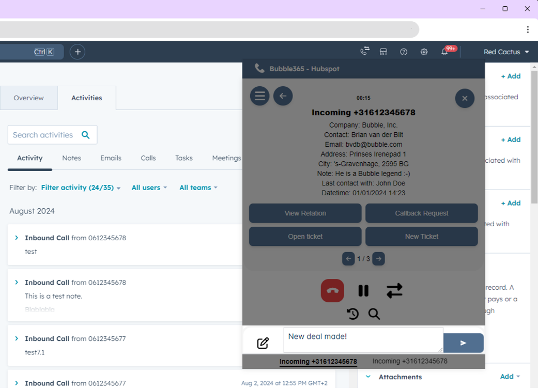Open the All teams dropdown
538x389 pixels.
point(198,188)
